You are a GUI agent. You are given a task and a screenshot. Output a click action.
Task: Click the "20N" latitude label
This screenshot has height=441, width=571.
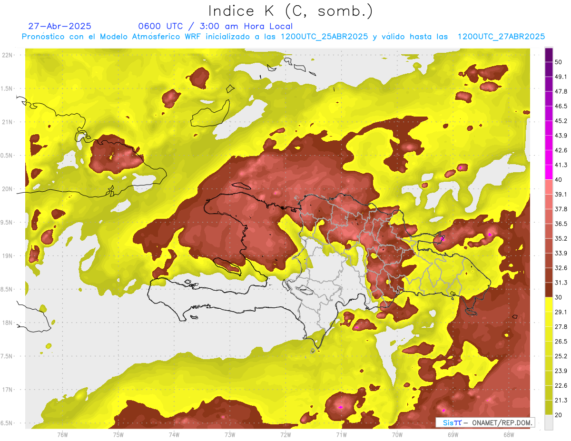tap(7, 189)
